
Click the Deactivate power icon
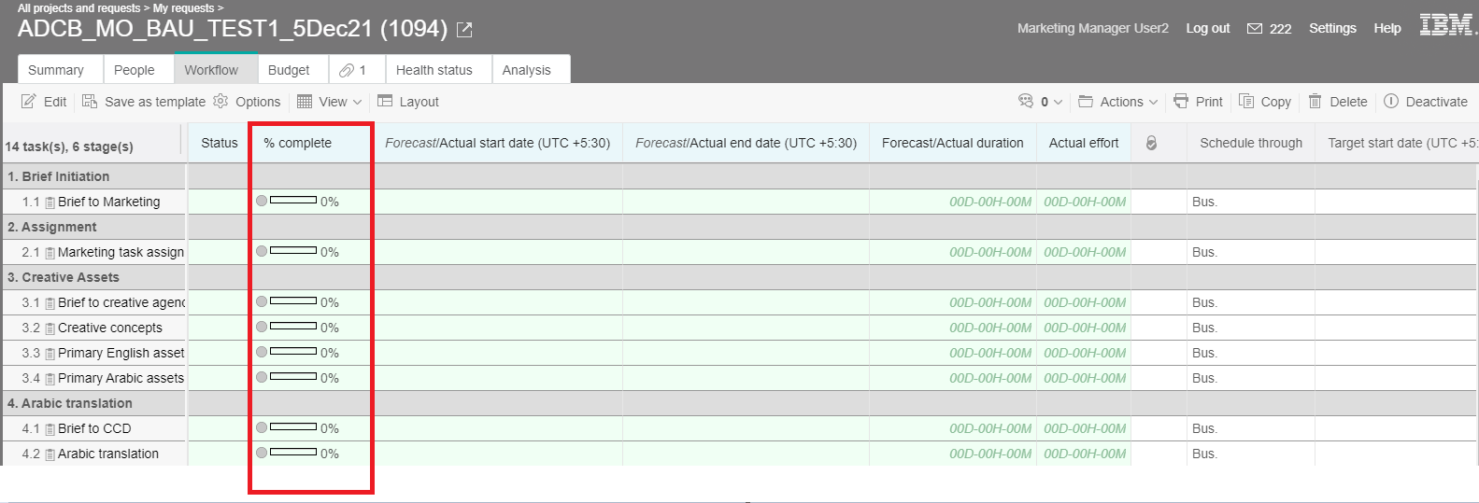(1391, 102)
